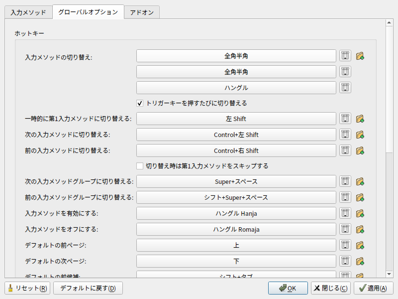
Task: Remove the ハングル hotkey entry
Action: [x=345, y=88]
